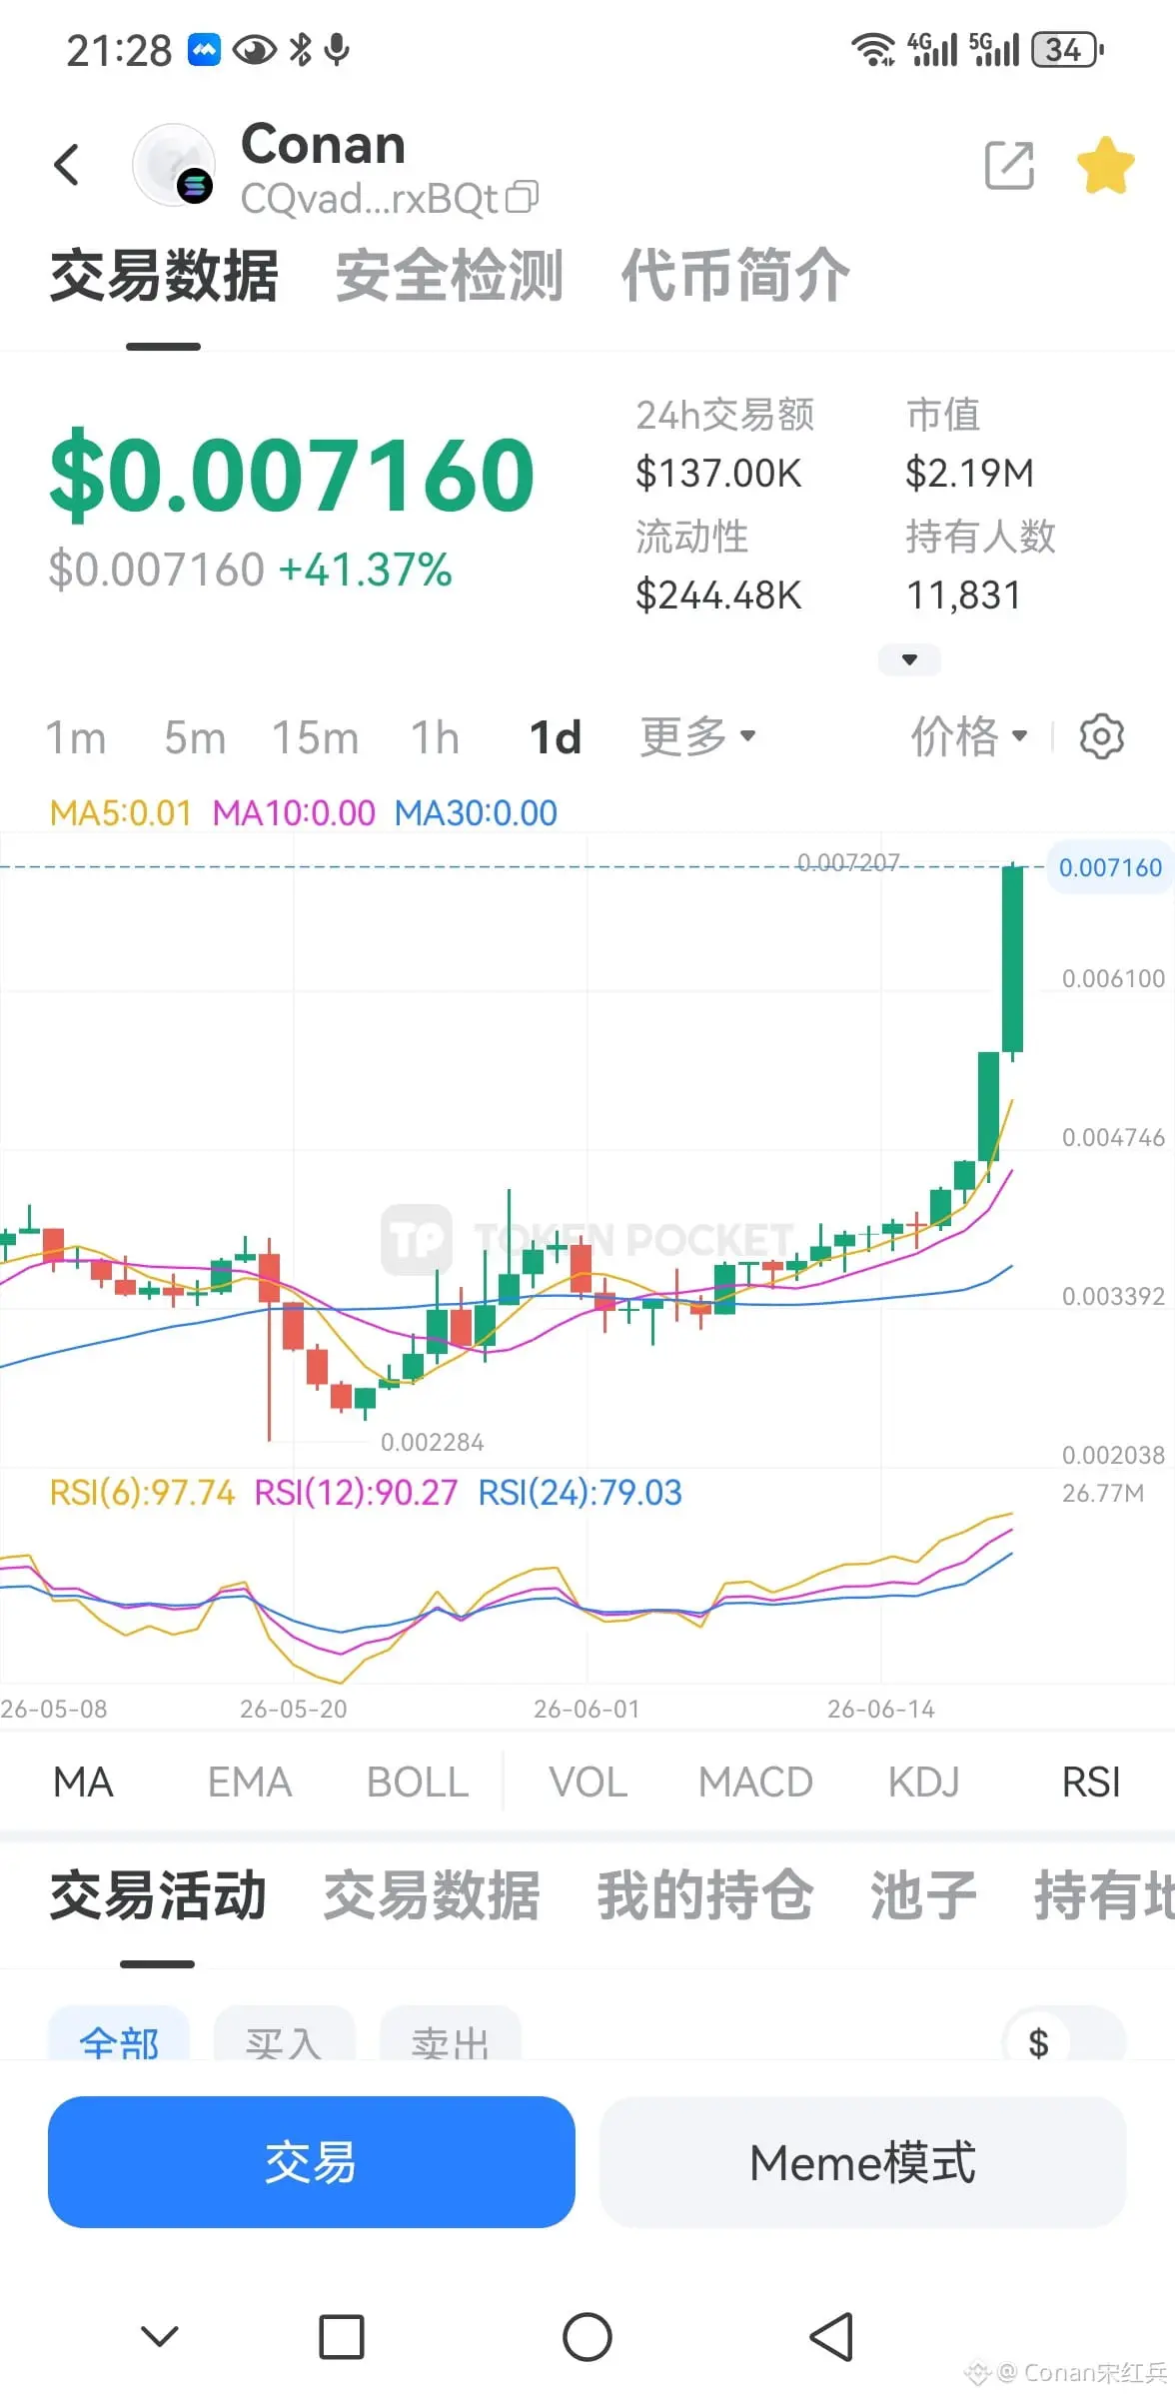Screen dimensions: 1175x2398
Task: Filter trades by 卖出
Action: click(x=451, y=2034)
